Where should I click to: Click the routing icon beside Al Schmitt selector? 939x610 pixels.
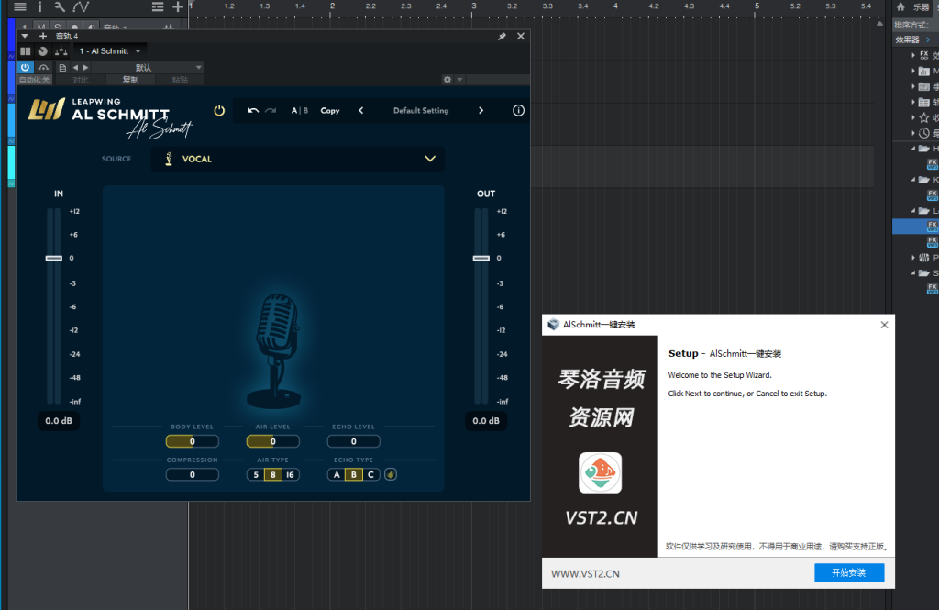coord(61,51)
